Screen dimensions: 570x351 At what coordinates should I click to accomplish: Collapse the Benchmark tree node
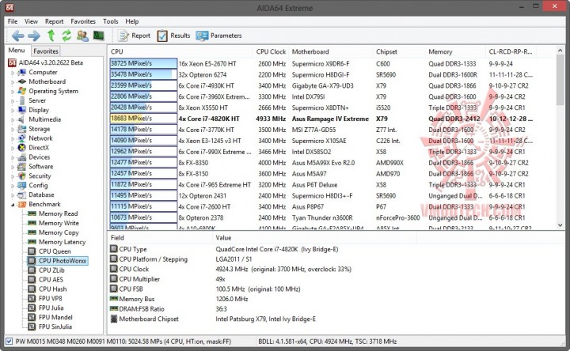tap(13, 205)
